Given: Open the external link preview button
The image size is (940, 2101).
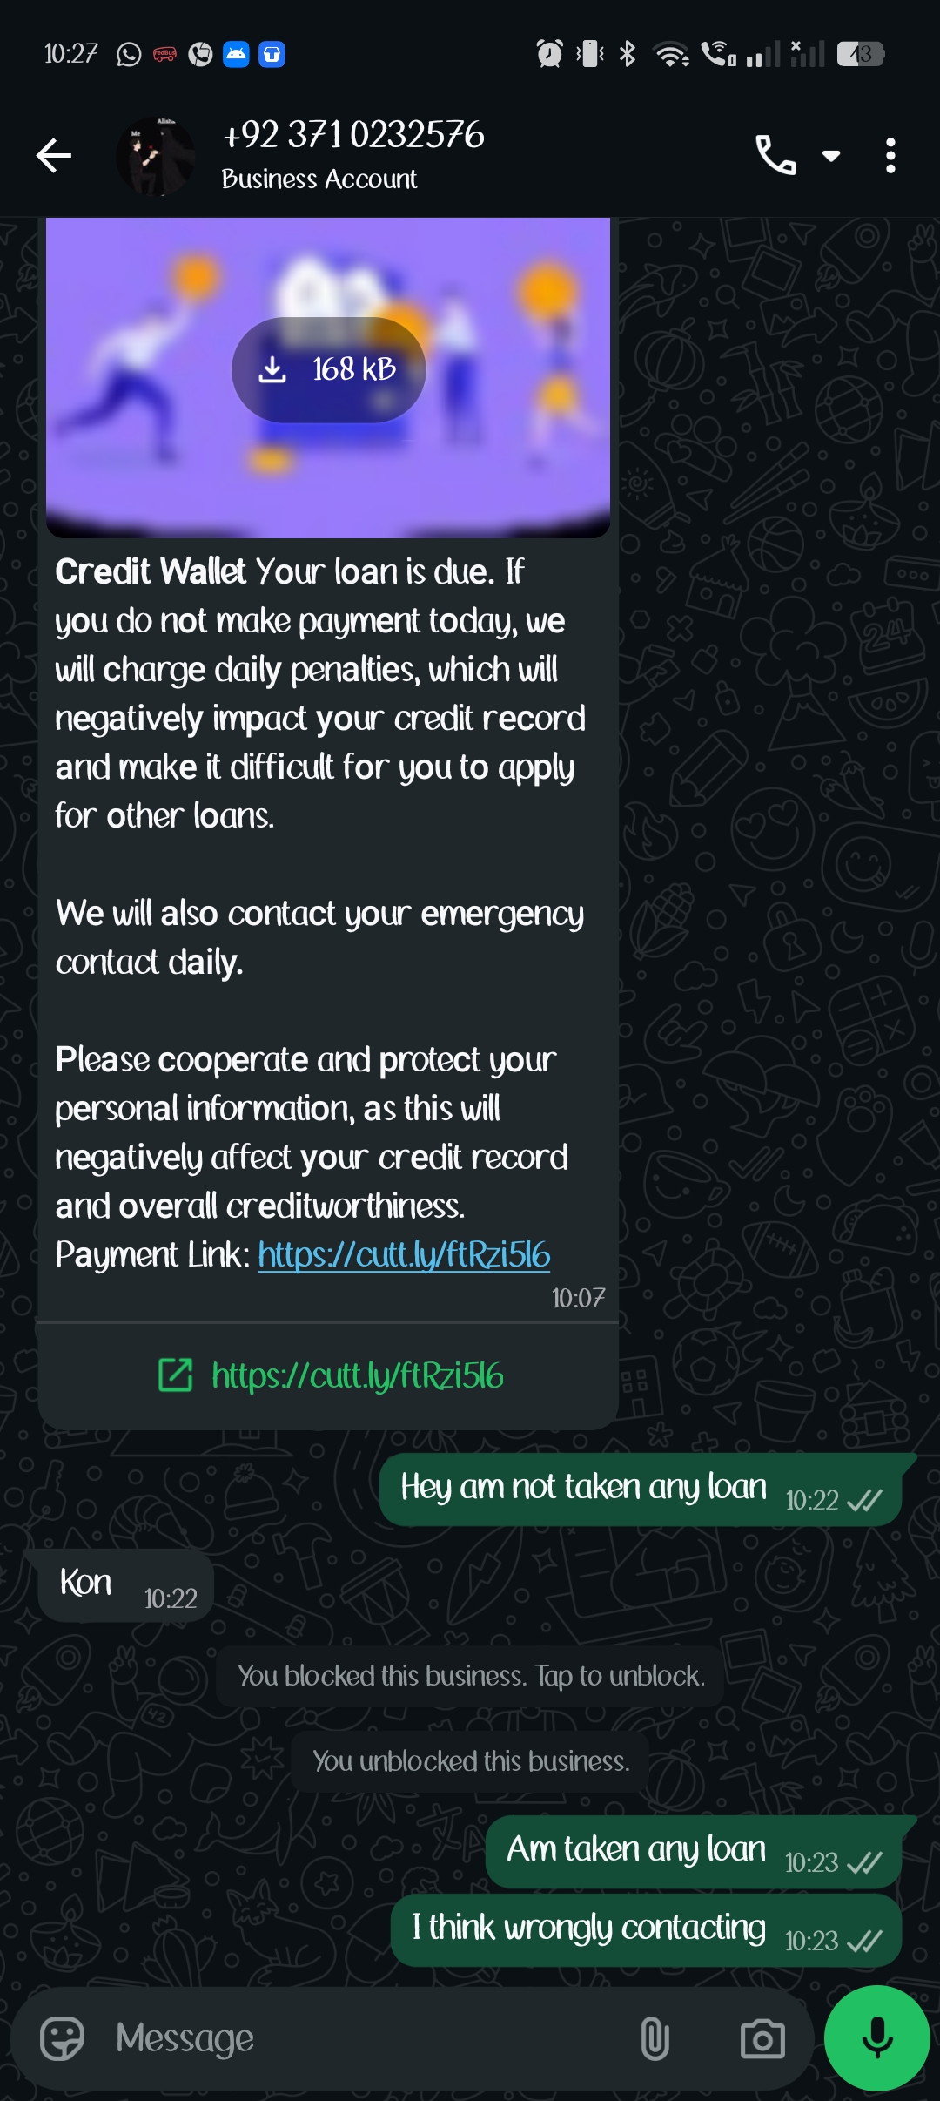Looking at the screenshot, I should click(329, 1376).
